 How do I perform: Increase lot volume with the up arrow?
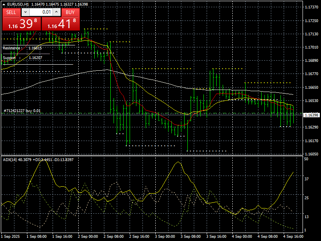point(57,12)
